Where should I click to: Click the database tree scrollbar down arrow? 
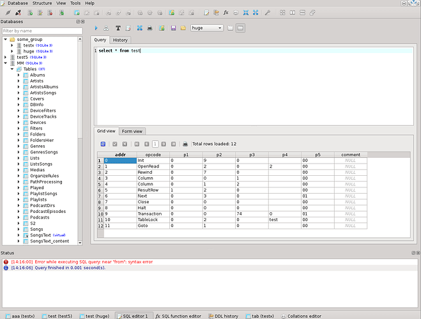point(80,243)
